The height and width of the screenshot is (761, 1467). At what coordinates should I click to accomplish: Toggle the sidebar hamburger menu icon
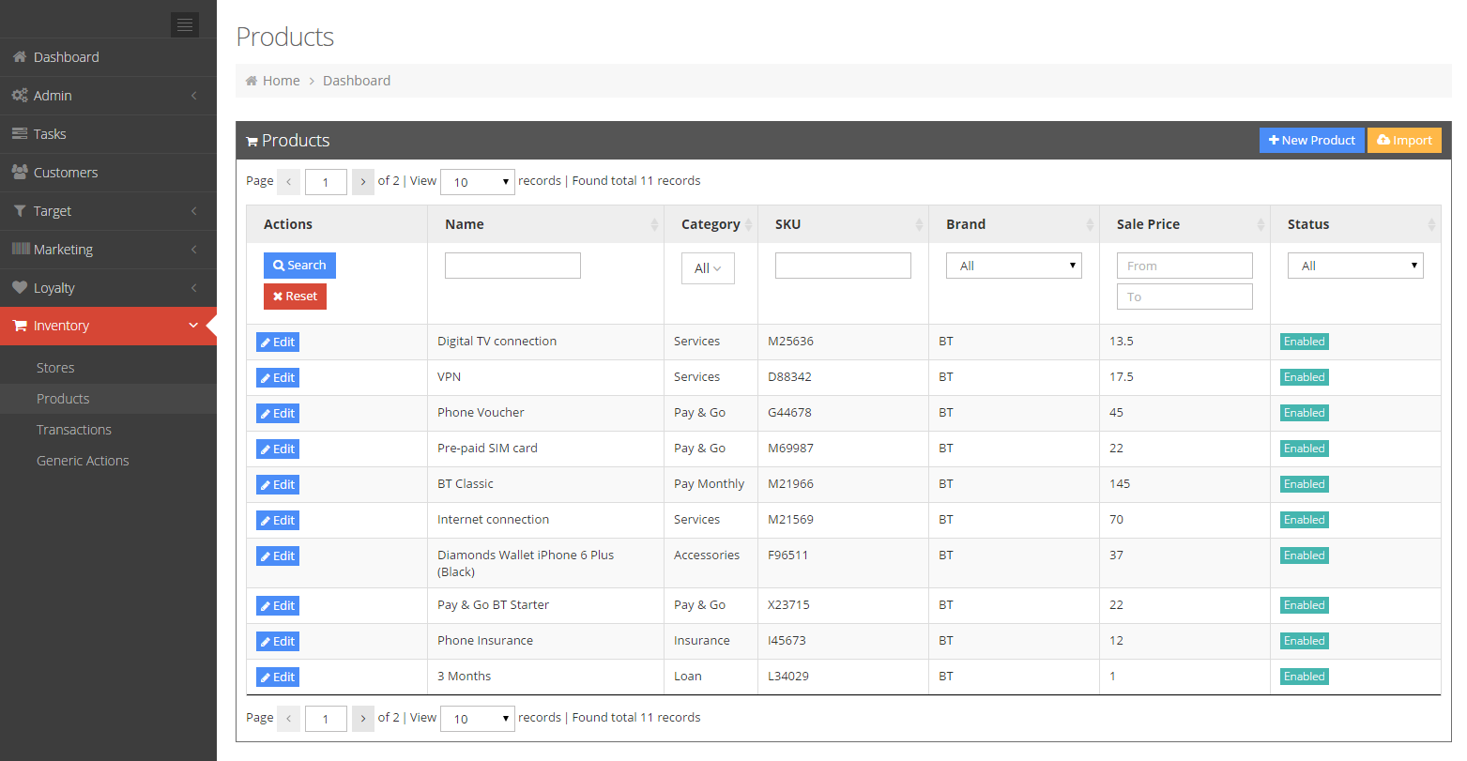[185, 24]
